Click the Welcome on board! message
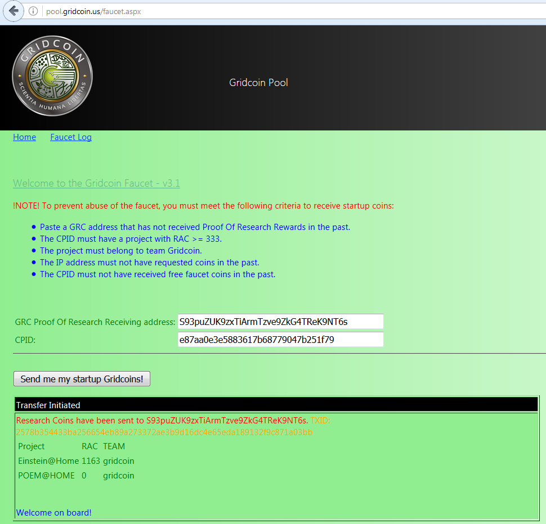 54,512
